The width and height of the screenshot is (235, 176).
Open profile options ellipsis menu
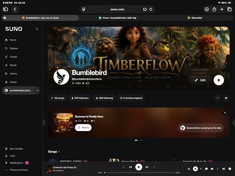pyautogui.click(x=218, y=98)
